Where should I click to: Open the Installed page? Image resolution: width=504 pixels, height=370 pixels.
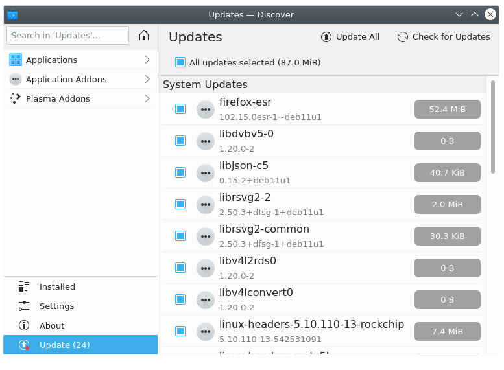(80, 286)
